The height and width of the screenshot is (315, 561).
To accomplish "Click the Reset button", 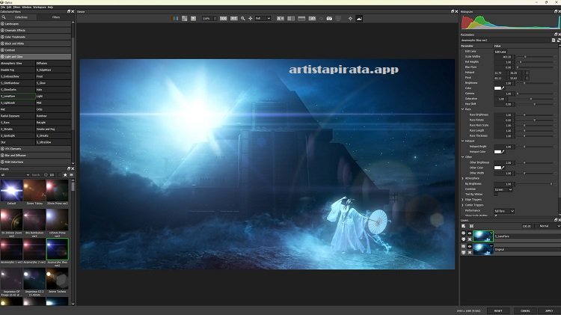I will pos(498,311).
